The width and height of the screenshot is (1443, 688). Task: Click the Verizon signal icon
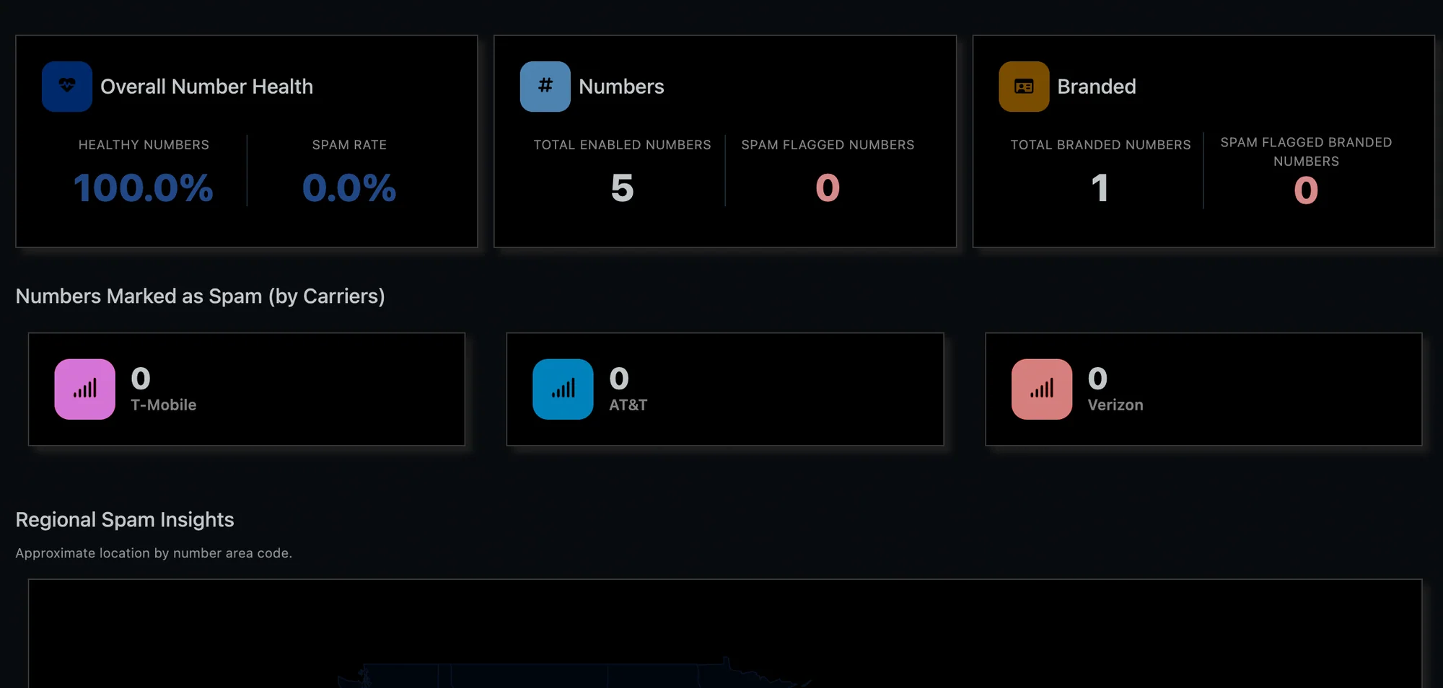pos(1042,389)
